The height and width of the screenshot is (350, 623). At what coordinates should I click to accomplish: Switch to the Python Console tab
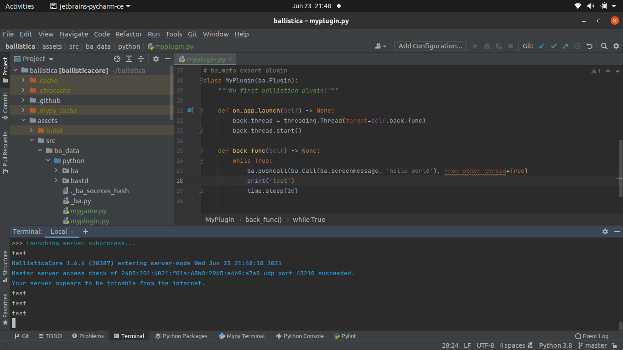[300, 336]
